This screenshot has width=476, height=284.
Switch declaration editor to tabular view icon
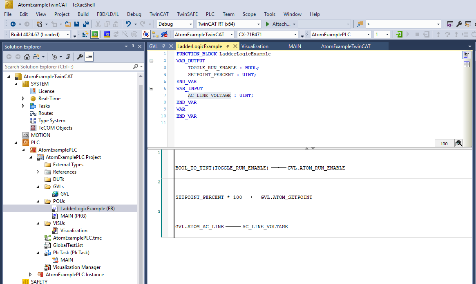coord(466,64)
